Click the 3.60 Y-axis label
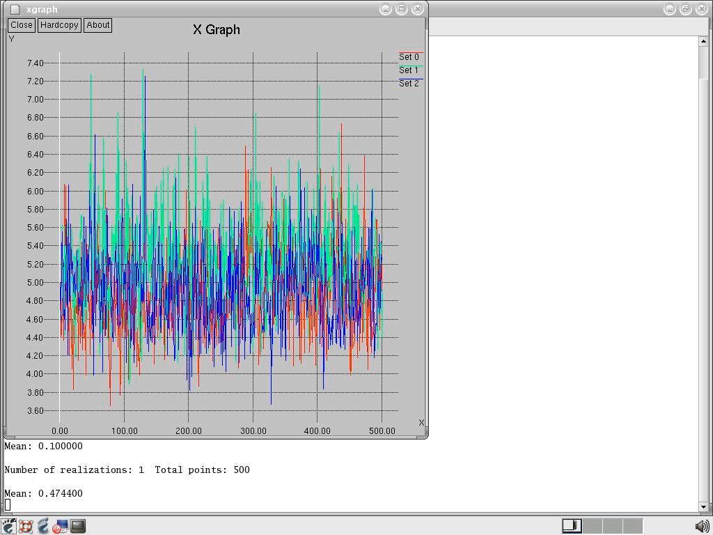The width and height of the screenshot is (713, 535). point(36,411)
